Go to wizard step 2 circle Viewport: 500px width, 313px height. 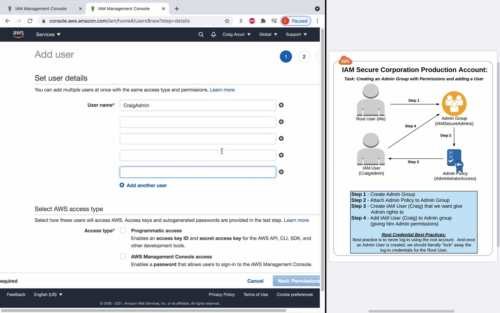(x=304, y=57)
